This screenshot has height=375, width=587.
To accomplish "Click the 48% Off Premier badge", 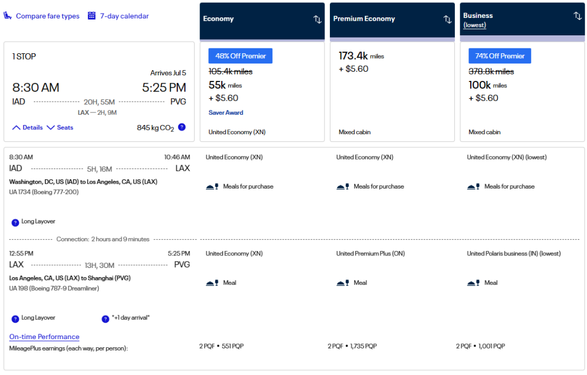I will click(x=240, y=56).
